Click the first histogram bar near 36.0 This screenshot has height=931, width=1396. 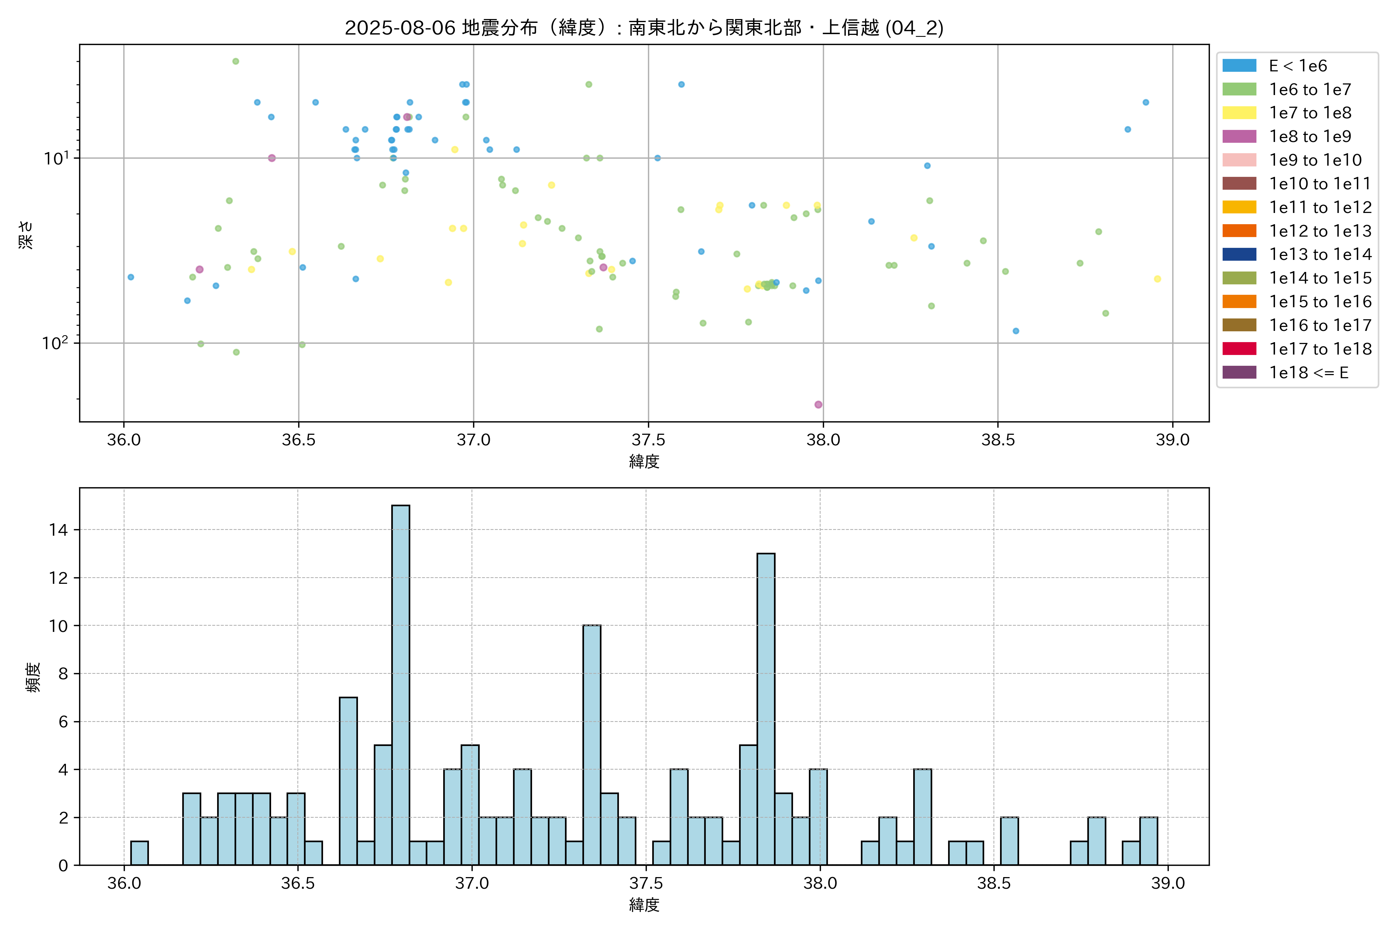pos(140,853)
